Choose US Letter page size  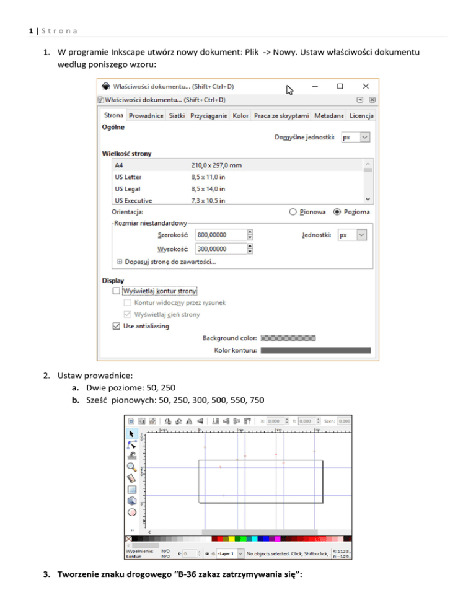128,177
